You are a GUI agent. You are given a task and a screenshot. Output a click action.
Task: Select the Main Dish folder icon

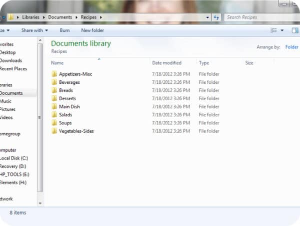(54, 106)
